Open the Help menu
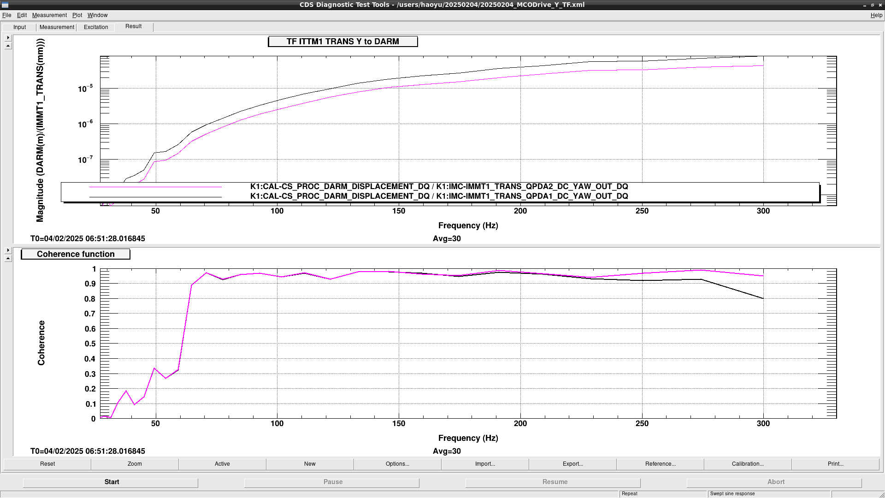885x498 pixels. (x=876, y=15)
